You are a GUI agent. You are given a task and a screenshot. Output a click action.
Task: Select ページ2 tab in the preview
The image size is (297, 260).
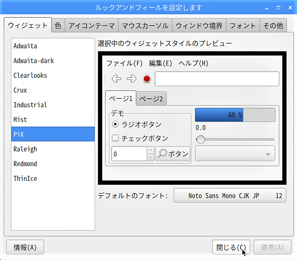[x=151, y=99]
